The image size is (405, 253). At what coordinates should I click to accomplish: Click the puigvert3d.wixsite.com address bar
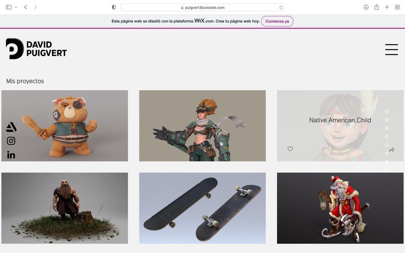point(202,7)
